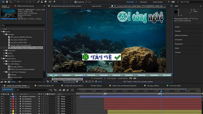This screenshot has width=203, height=114.
Task: Hide the C1 Outlines layer
Action: [2, 109]
